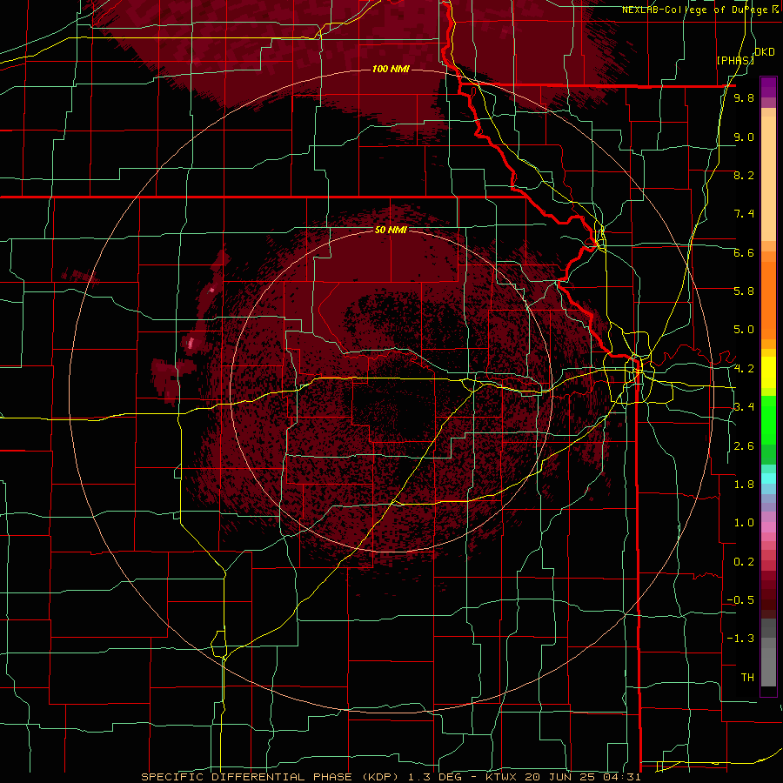Click the 3.4 value on the color scale
The height and width of the screenshot is (783, 783).
click(x=744, y=407)
